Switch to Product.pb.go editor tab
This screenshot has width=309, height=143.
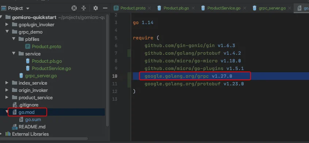pos(176,8)
